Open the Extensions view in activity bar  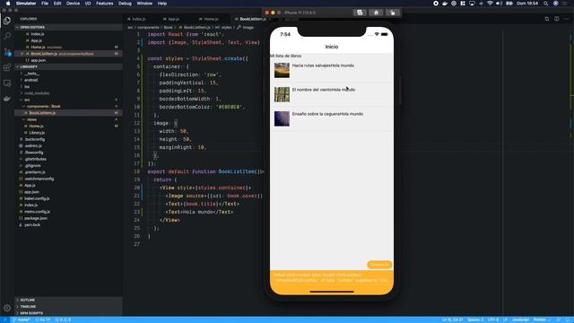[x=7, y=67]
